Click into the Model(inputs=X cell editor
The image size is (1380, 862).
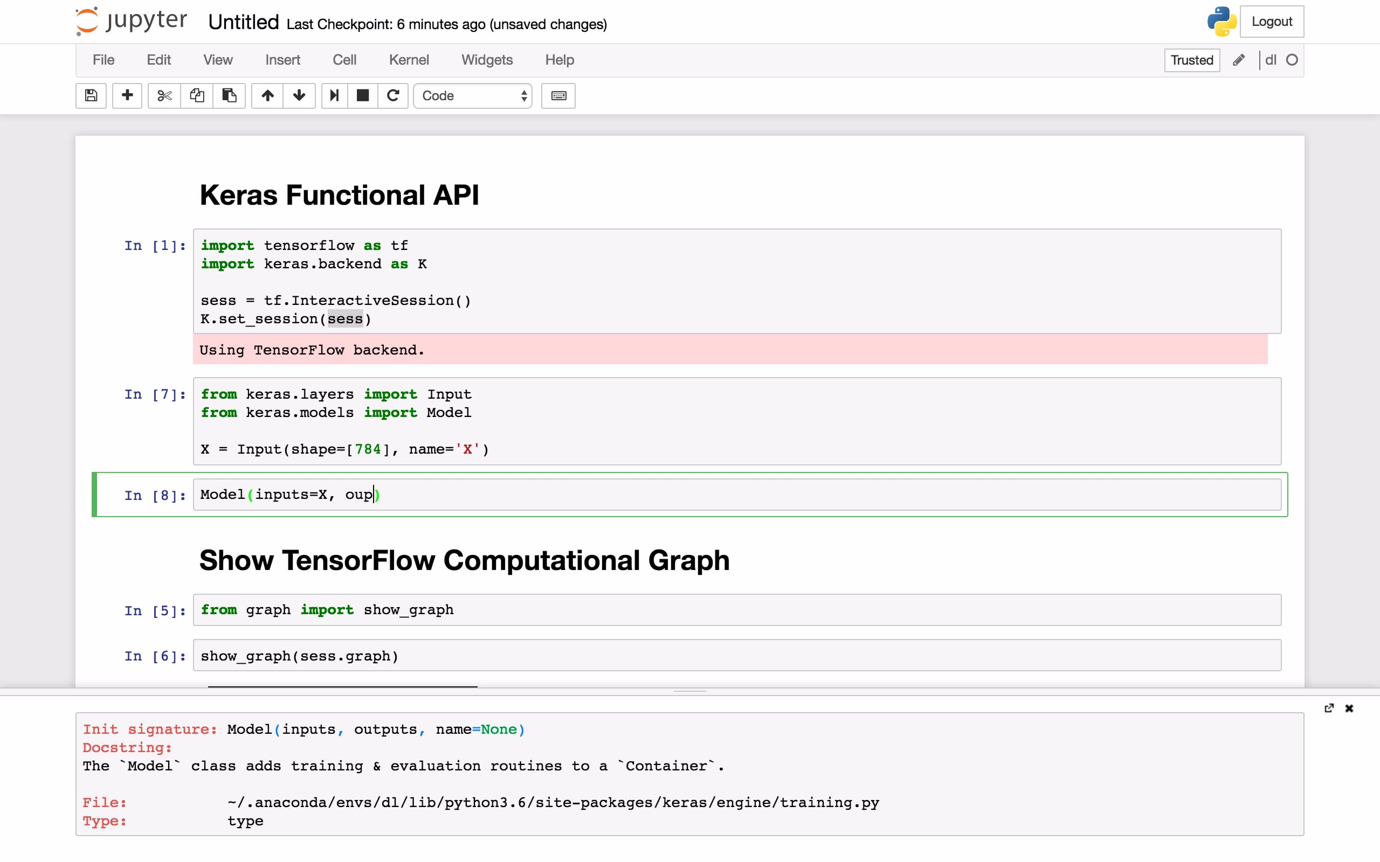(x=737, y=494)
